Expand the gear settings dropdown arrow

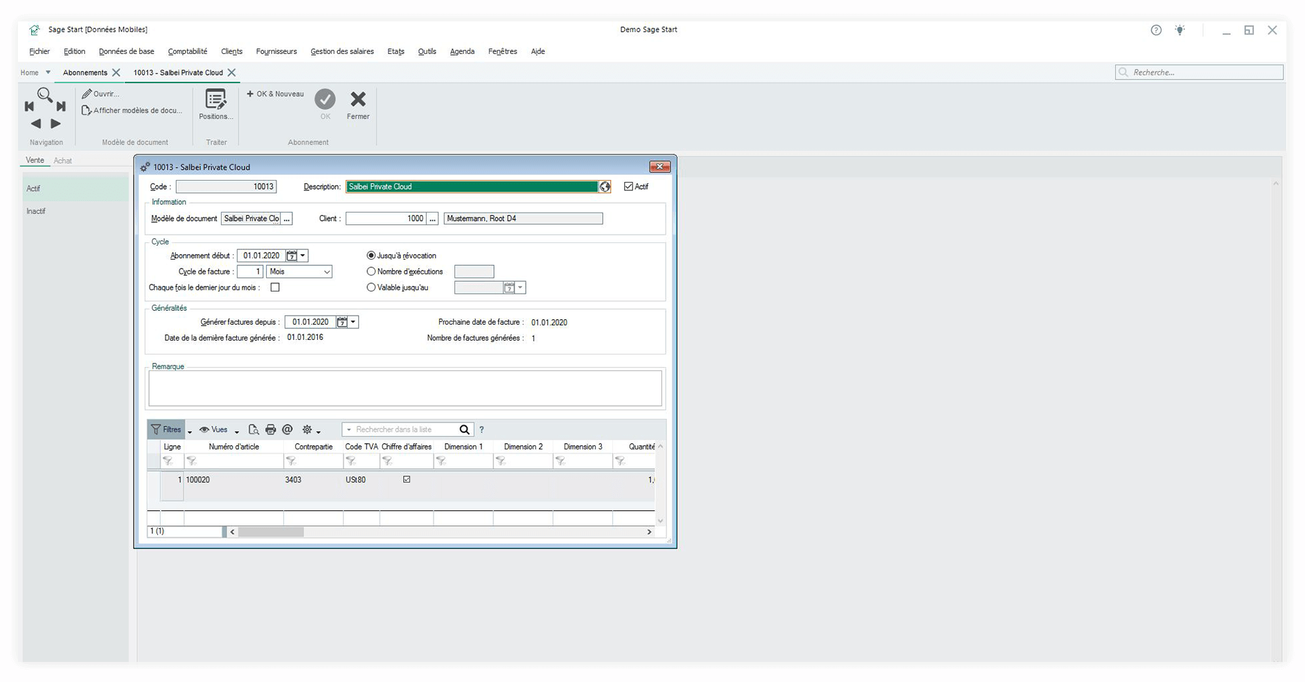319,431
